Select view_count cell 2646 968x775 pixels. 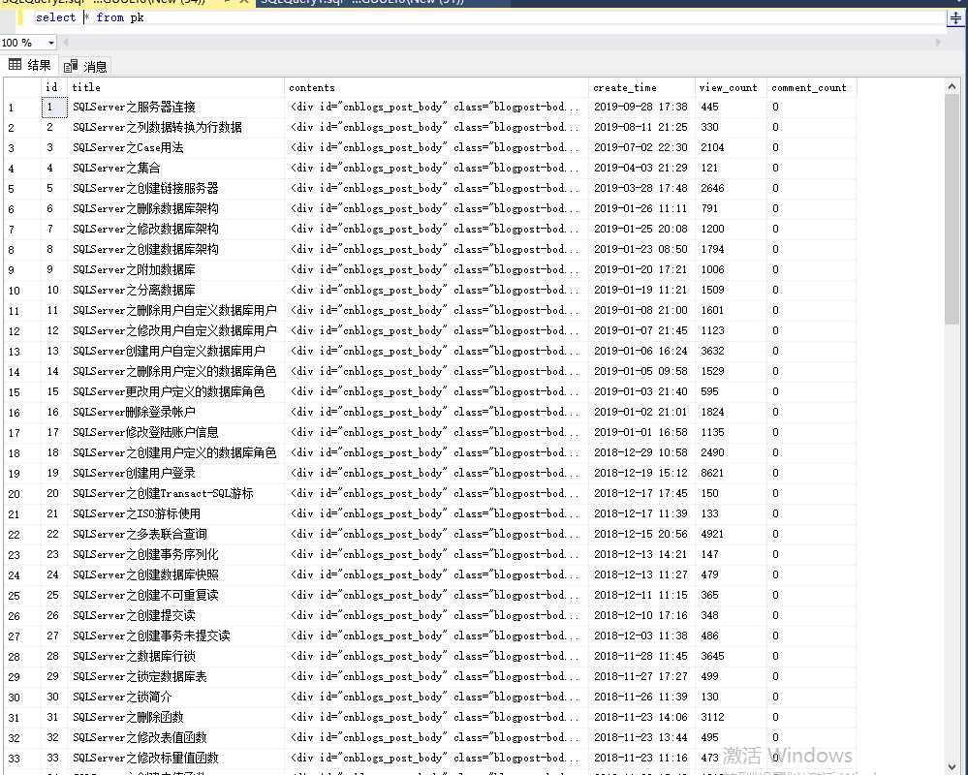(x=731, y=188)
